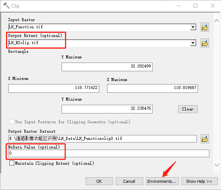
Task: Click the Cancel button
Action: [x=129, y=181]
